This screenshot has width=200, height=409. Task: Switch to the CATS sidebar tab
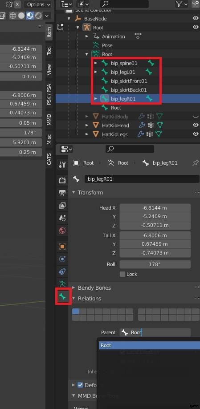[49, 159]
